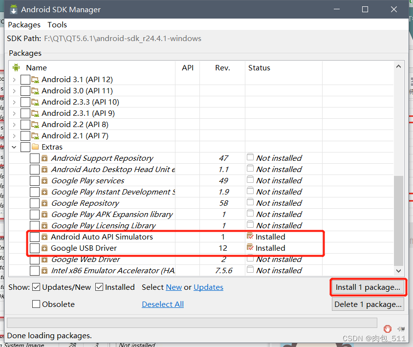Click the Google Repository package icon
The image size is (413, 347).
click(44, 203)
